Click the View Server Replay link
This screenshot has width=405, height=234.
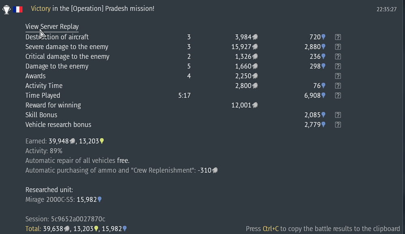pyautogui.click(x=52, y=27)
